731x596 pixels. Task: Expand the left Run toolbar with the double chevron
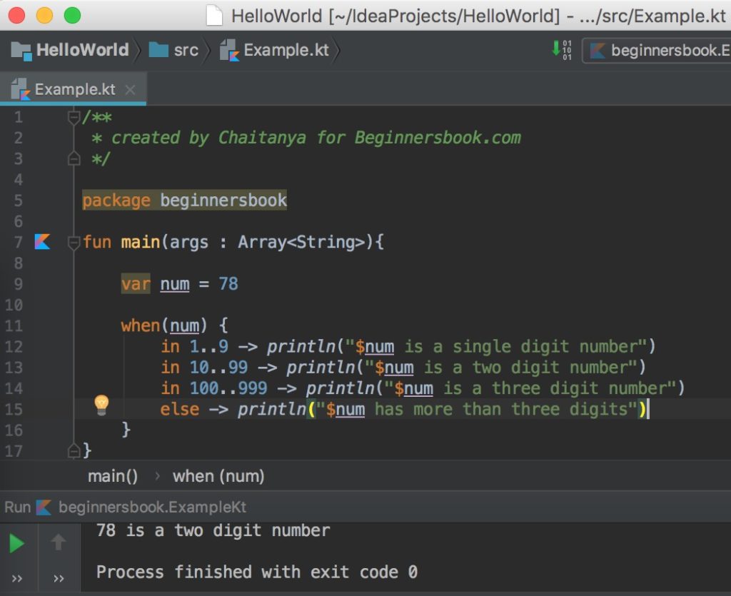click(17, 577)
